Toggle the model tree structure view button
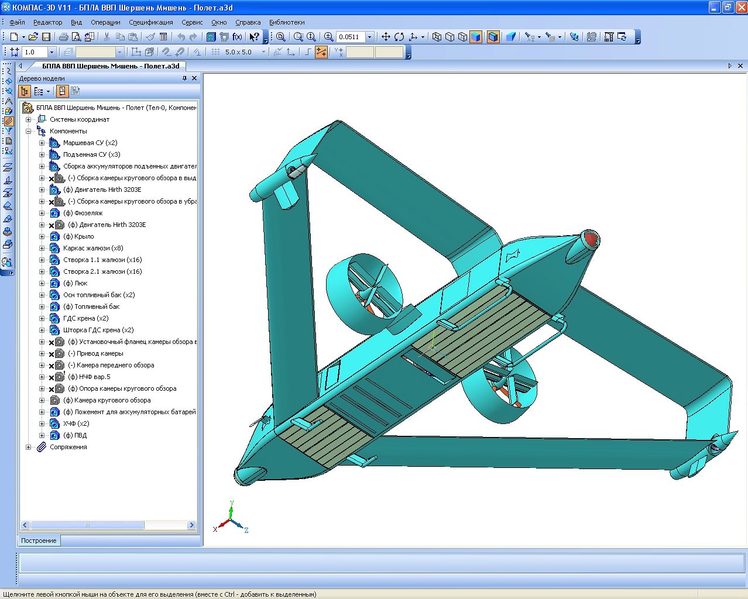Image resolution: width=748 pixels, height=599 pixels. tap(25, 91)
